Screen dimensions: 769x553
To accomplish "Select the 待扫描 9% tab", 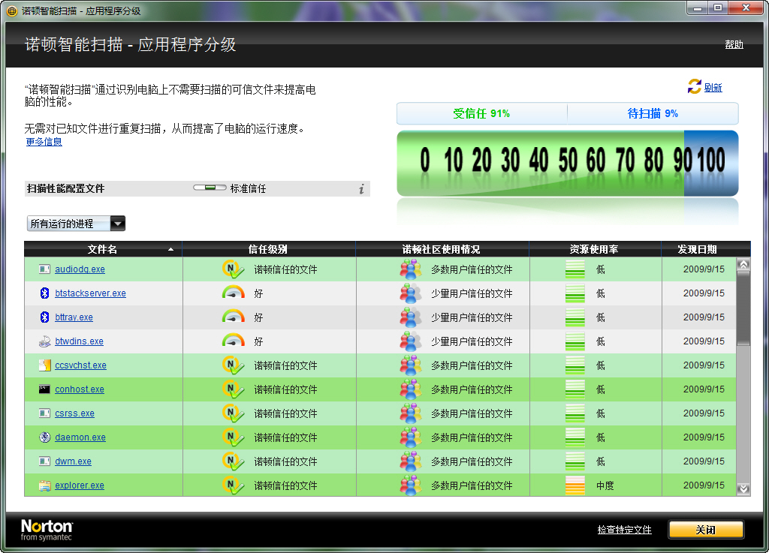I will 653,113.
